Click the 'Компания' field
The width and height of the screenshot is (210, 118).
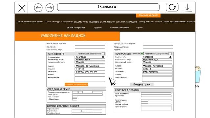tap(90, 47)
